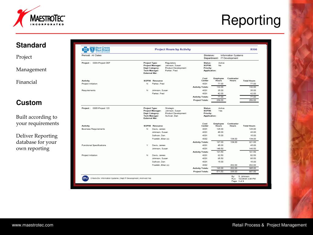Viewport: 313px width, 235px height.
Task: Click project type 'Strategic'
Action: click(x=169, y=108)
